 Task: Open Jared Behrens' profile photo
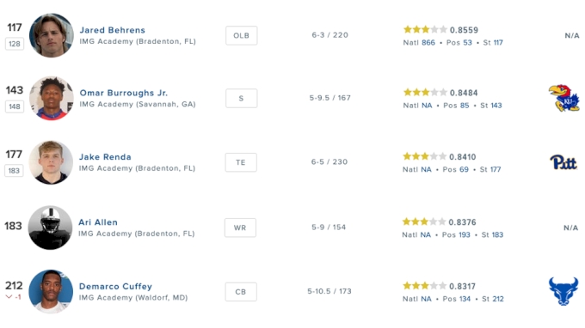pyautogui.click(x=52, y=35)
